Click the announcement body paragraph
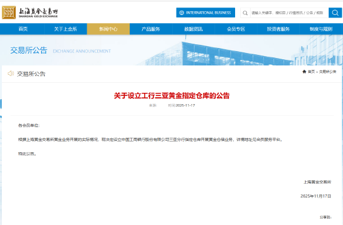 (x=151, y=140)
